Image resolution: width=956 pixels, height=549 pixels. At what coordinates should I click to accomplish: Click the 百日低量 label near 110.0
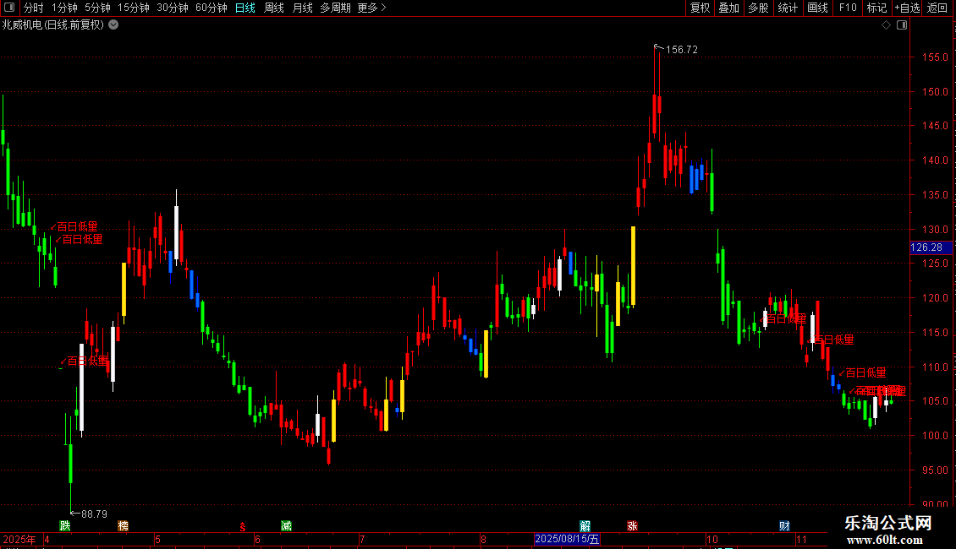866,372
